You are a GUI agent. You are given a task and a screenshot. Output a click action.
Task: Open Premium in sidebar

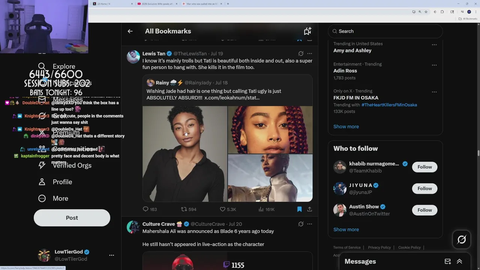(x=59, y=132)
